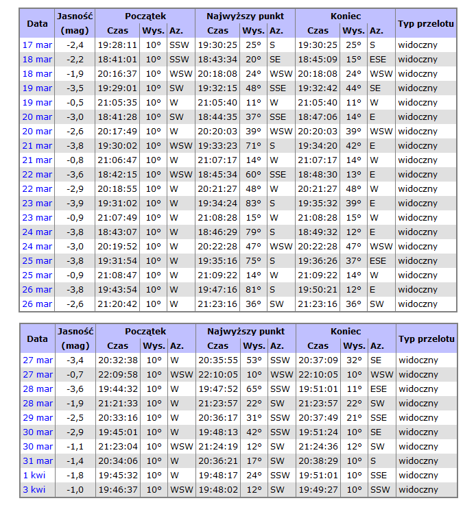
Task: Select the end time 18:48:30
Action: pos(318,175)
